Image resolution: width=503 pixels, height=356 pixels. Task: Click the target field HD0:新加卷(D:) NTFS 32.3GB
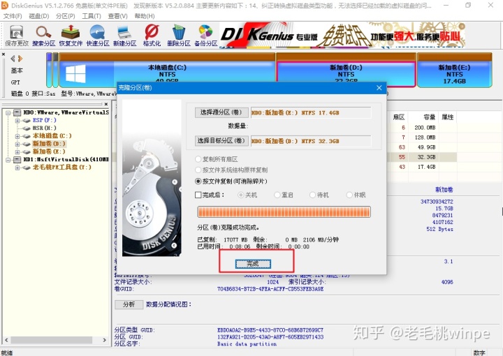311,141
